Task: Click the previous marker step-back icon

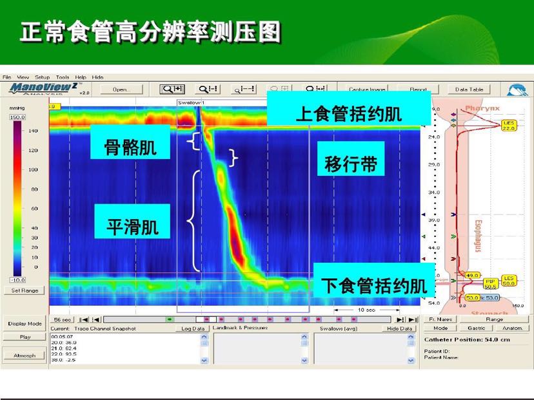Action: point(95,319)
